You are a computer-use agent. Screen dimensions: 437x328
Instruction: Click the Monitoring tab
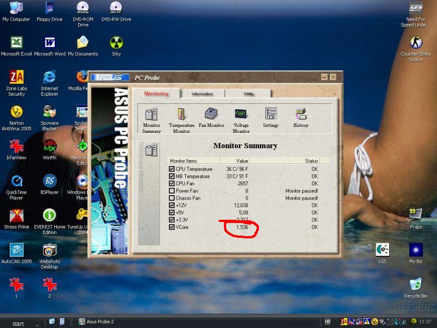point(156,93)
